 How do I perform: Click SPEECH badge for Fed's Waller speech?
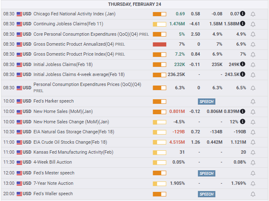point(207,194)
